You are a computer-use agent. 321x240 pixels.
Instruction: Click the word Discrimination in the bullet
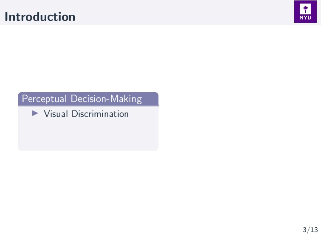tap(100, 114)
